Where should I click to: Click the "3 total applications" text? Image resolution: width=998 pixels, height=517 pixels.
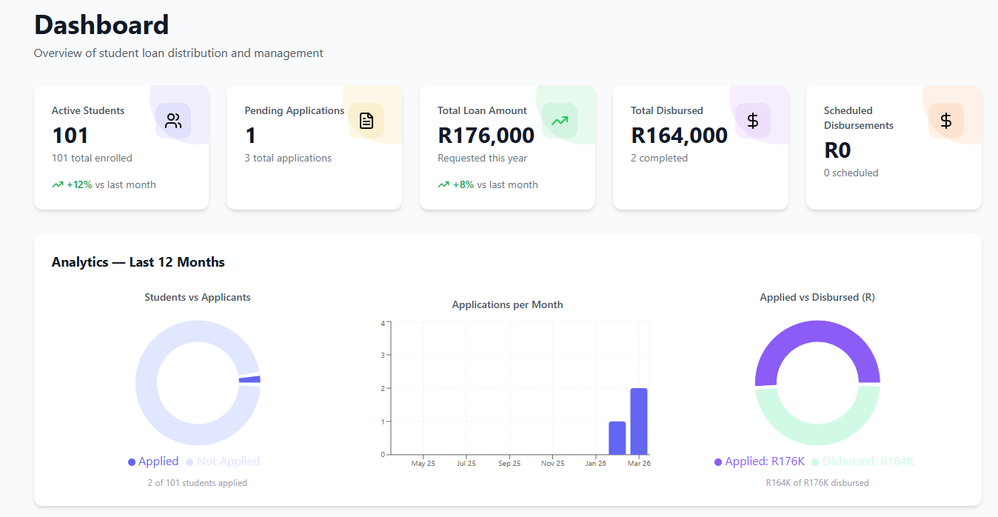(288, 159)
